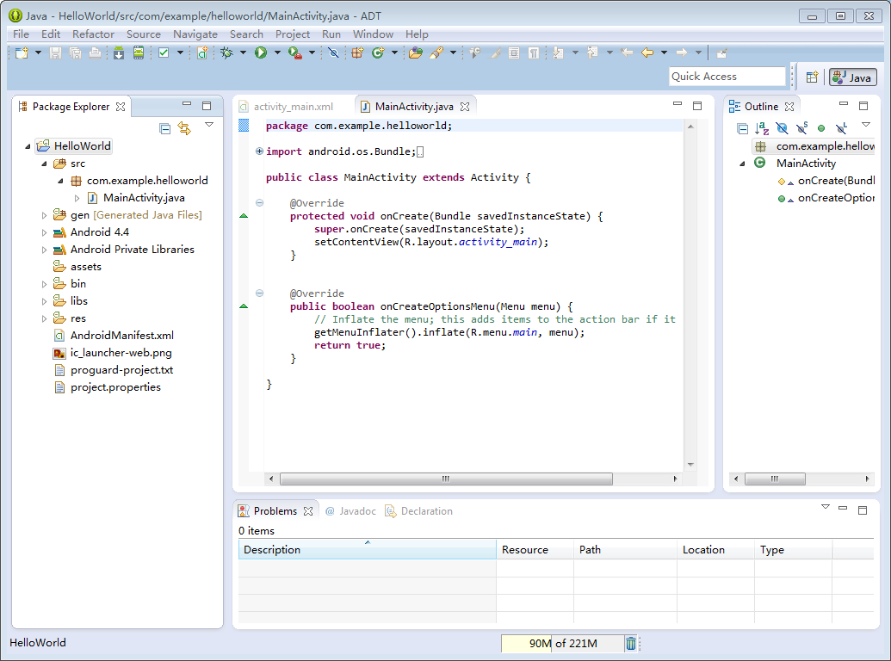Open the New wizard dropdown arrow
This screenshot has height=661, width=891.
click(x=38, y=53)
